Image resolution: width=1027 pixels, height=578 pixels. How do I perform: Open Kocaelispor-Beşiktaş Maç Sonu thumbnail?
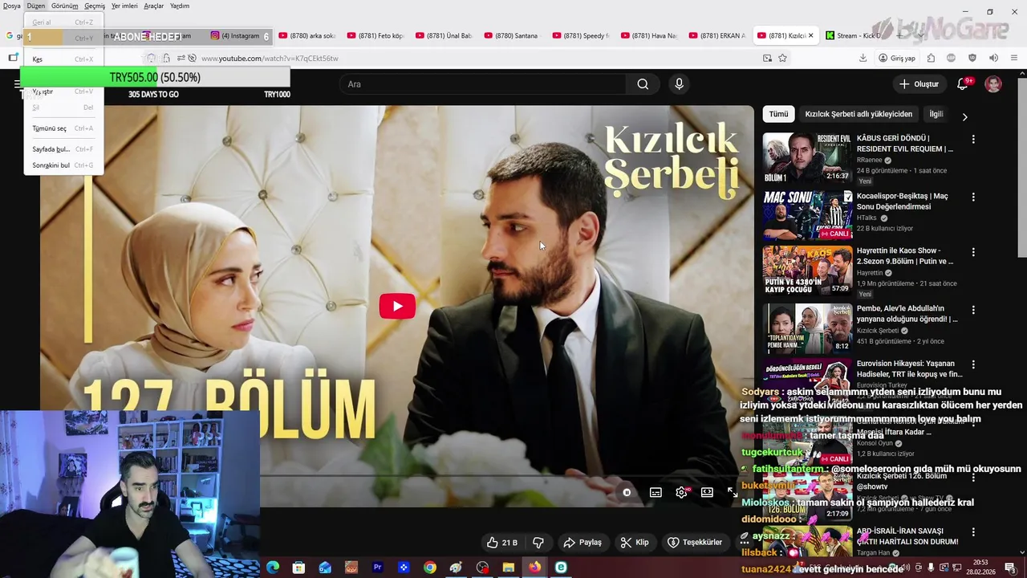(807, 215)
